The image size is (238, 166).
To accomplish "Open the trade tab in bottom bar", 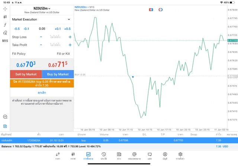I will point(88,156).
